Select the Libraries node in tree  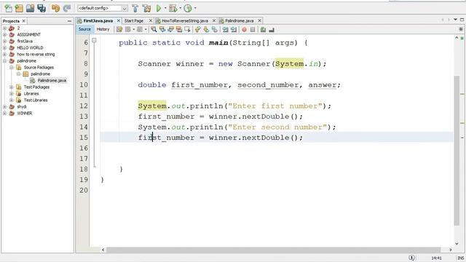click(x=31, y=94)
